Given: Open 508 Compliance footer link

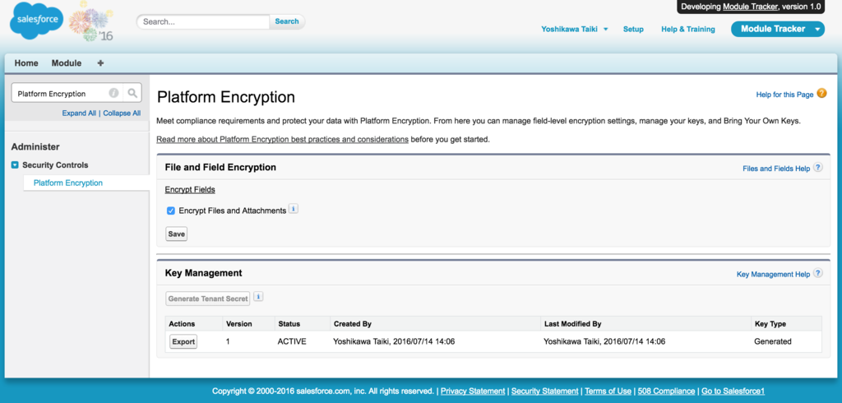Looking at the screenshot, I should click(666, 391).
